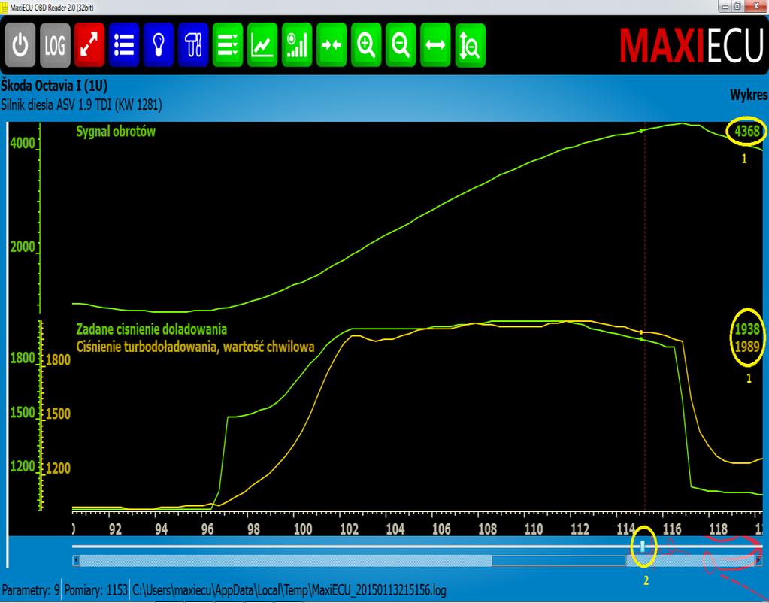
Task: Click the blue light bulb icon
Action: coord(159,44)
